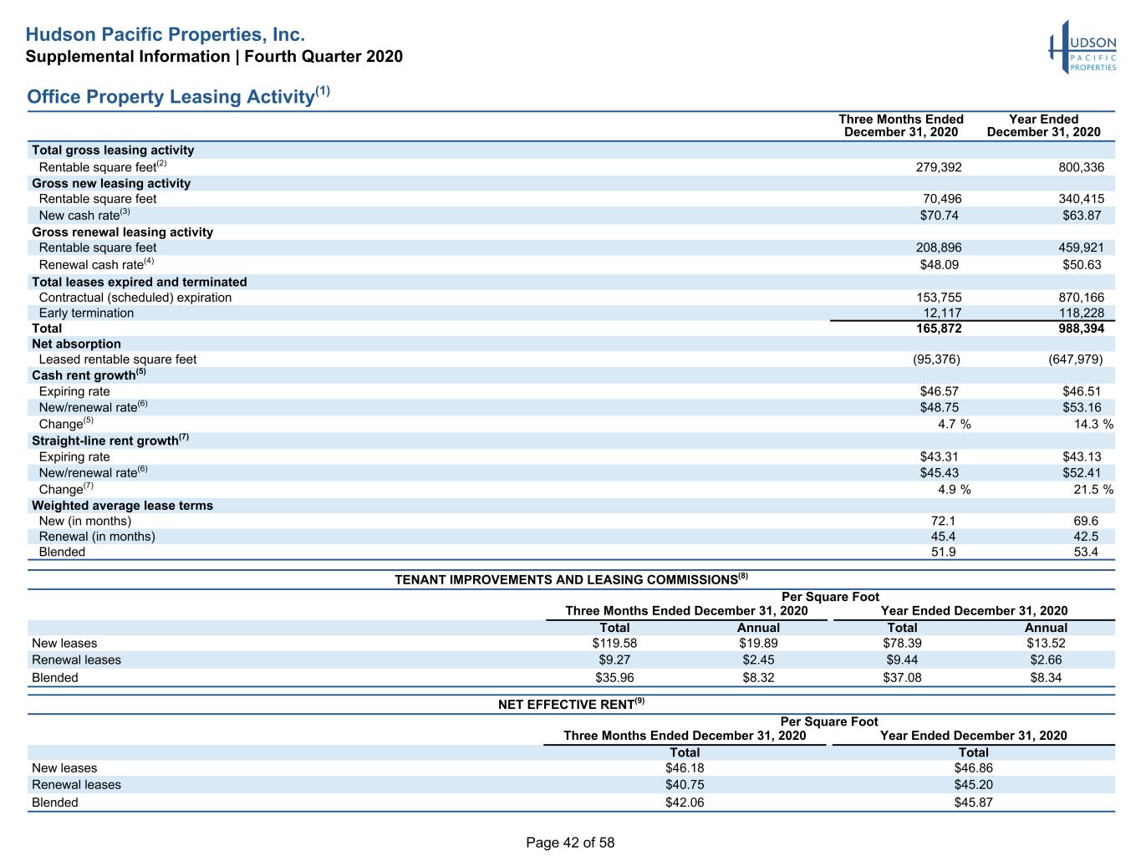Click the 'Renewal (in months)' row label

click(x=97, y=536)
